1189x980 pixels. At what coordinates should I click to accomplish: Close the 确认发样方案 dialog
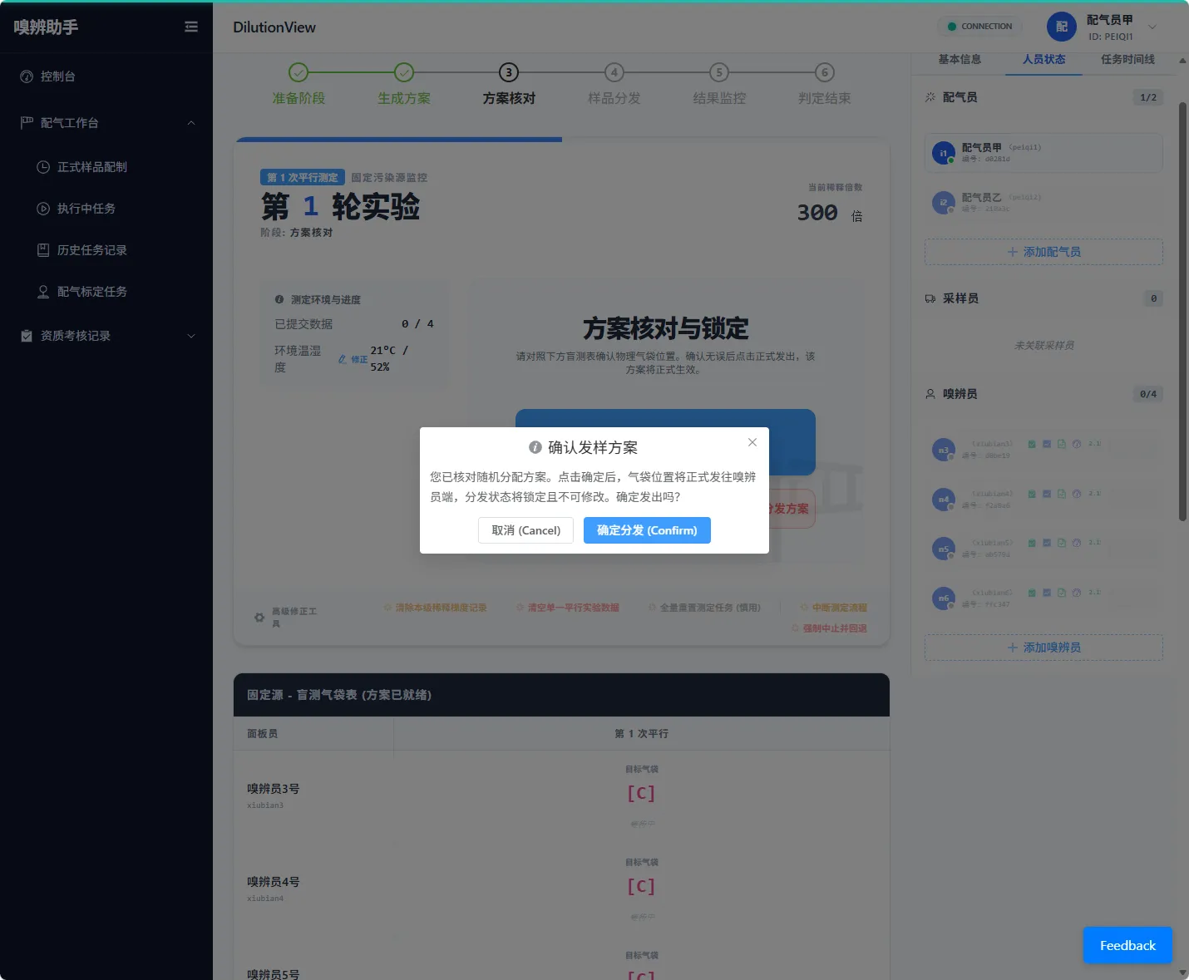[752, 442]
